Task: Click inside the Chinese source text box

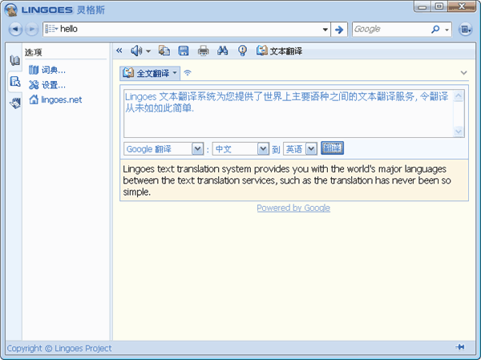Action: click(289, 113)
